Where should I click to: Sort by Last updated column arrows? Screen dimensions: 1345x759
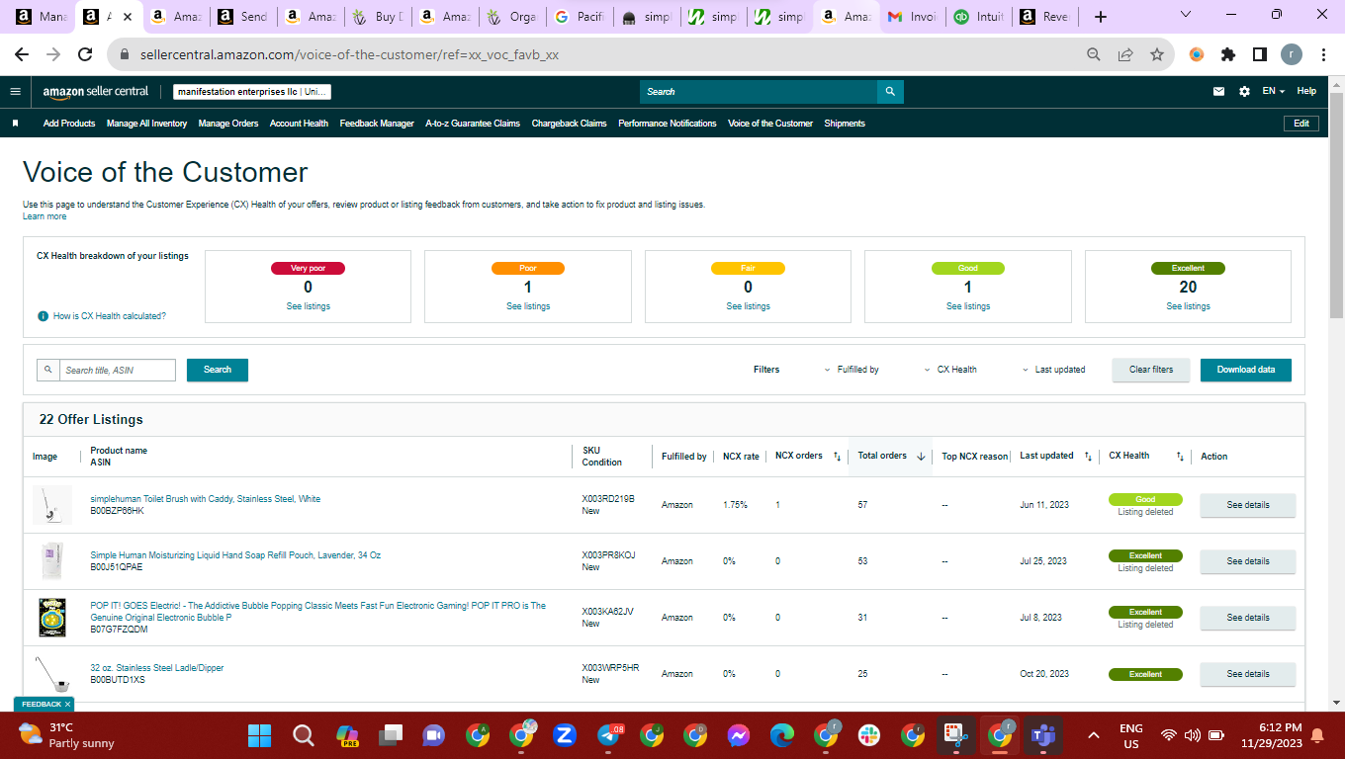tap(1088, 457)
